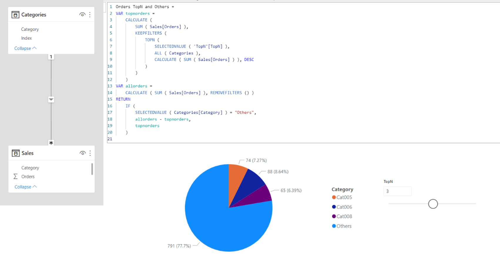The height and width of the screenshot is (260, 500).
Task: Click the Sales table fields scrollbar
Action: (92, 169)
